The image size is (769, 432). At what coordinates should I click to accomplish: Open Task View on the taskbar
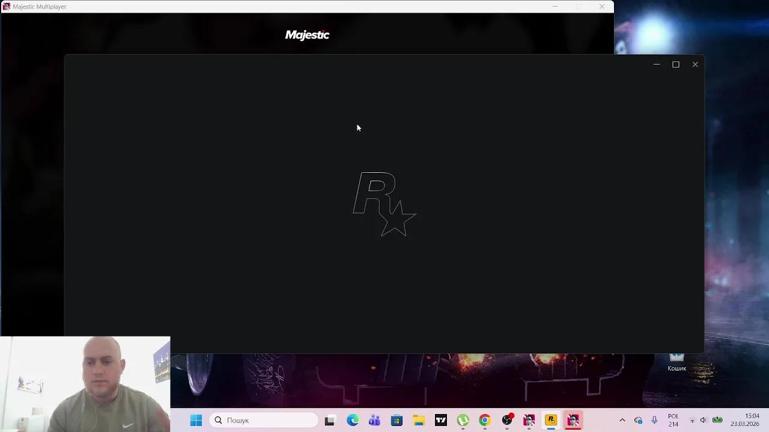pos(329,421)
